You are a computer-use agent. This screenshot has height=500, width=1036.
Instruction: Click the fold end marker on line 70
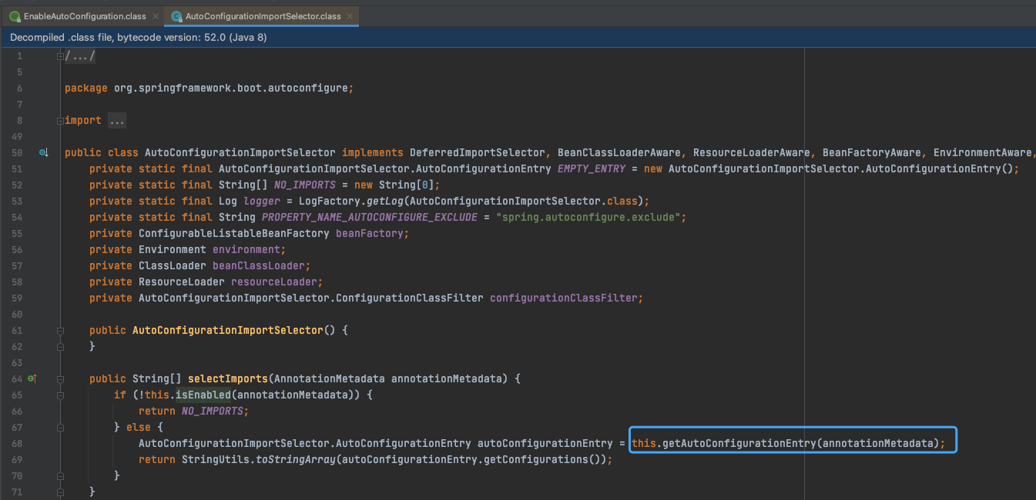click(x=60, y=476)
